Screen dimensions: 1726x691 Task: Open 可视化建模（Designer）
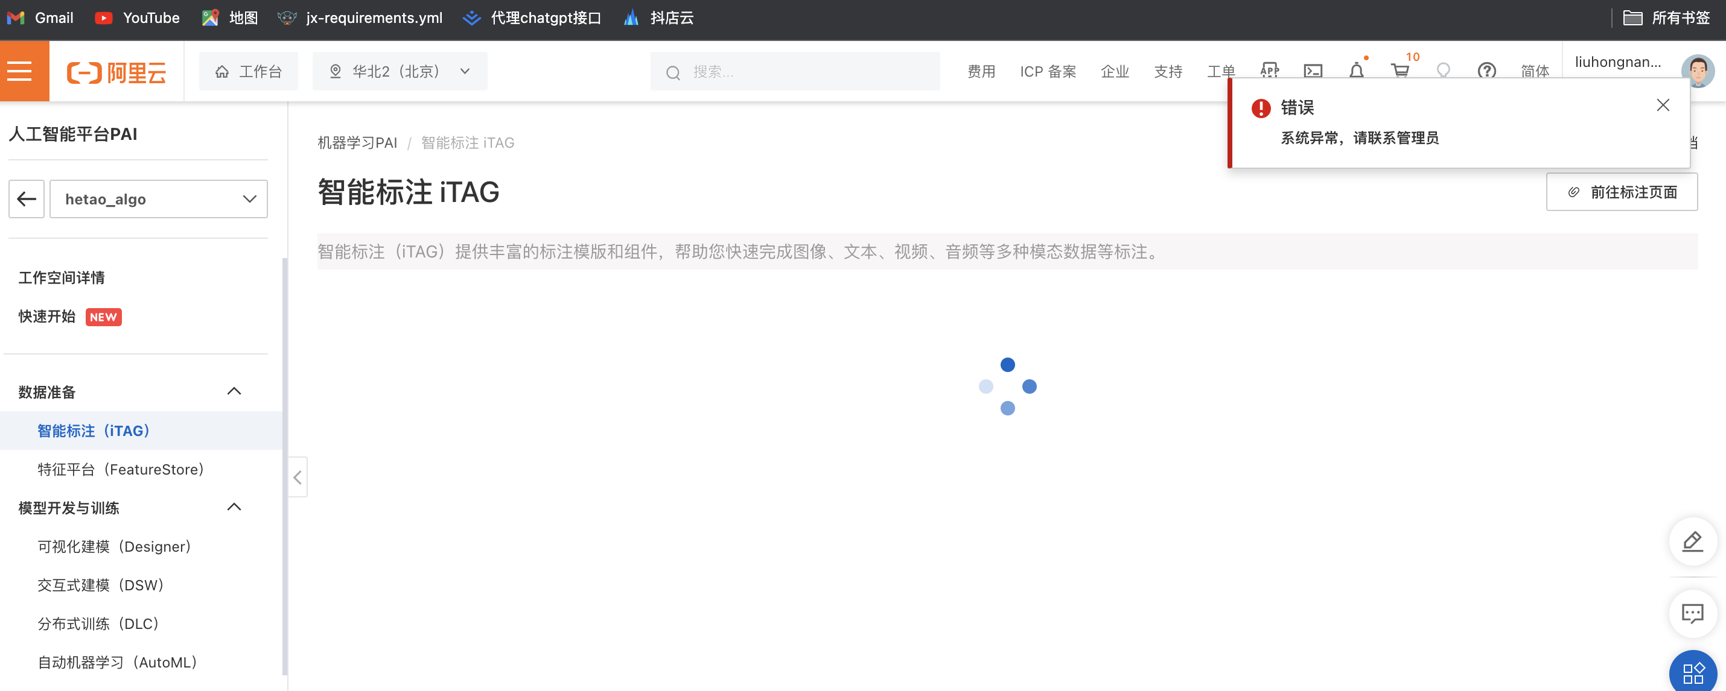tap(115, 546)
